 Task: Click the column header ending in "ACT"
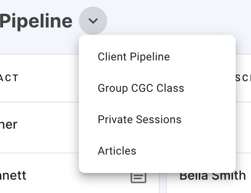pos(9,78)
